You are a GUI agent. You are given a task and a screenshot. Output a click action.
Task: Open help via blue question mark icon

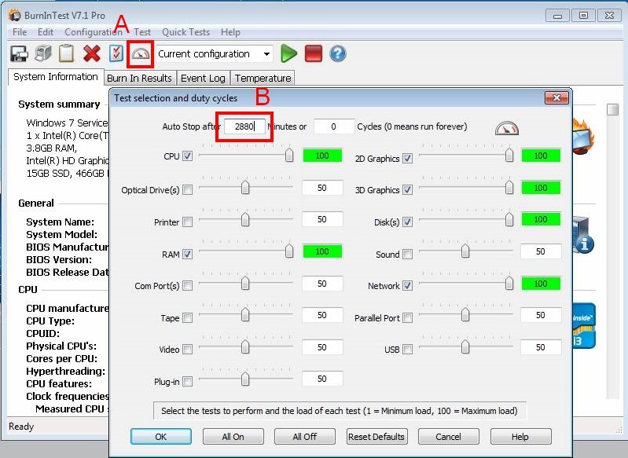coord(338,53)
